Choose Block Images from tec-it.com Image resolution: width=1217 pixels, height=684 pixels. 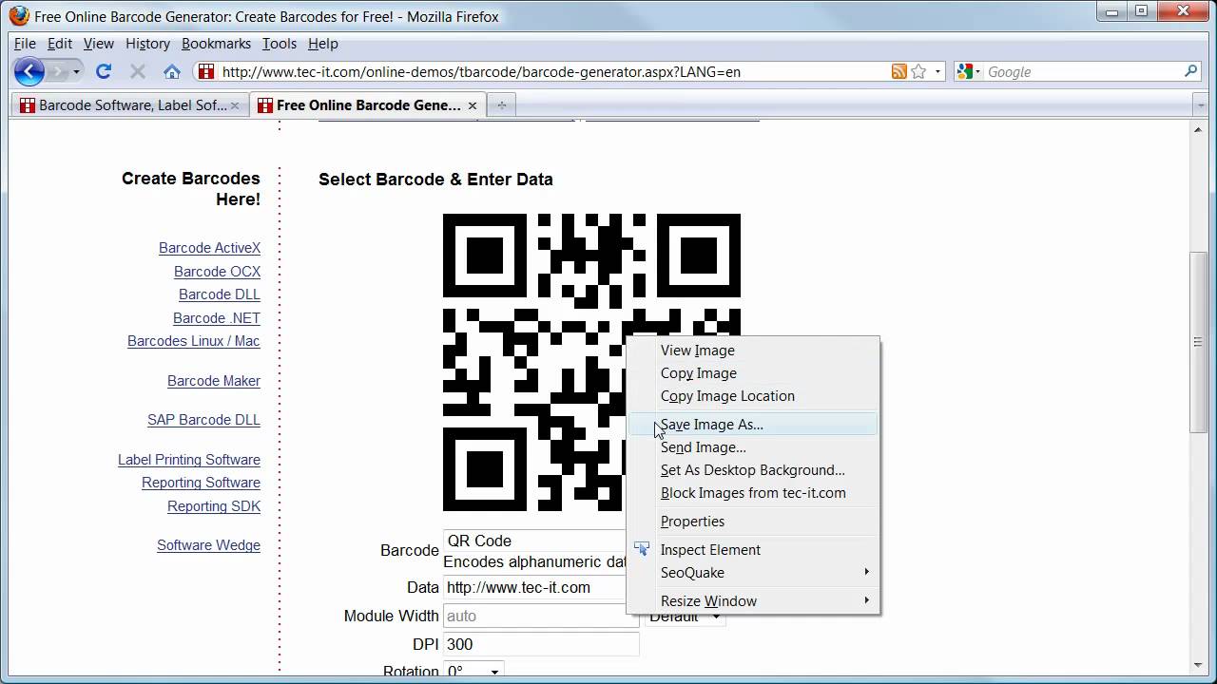tap(753, 493)
